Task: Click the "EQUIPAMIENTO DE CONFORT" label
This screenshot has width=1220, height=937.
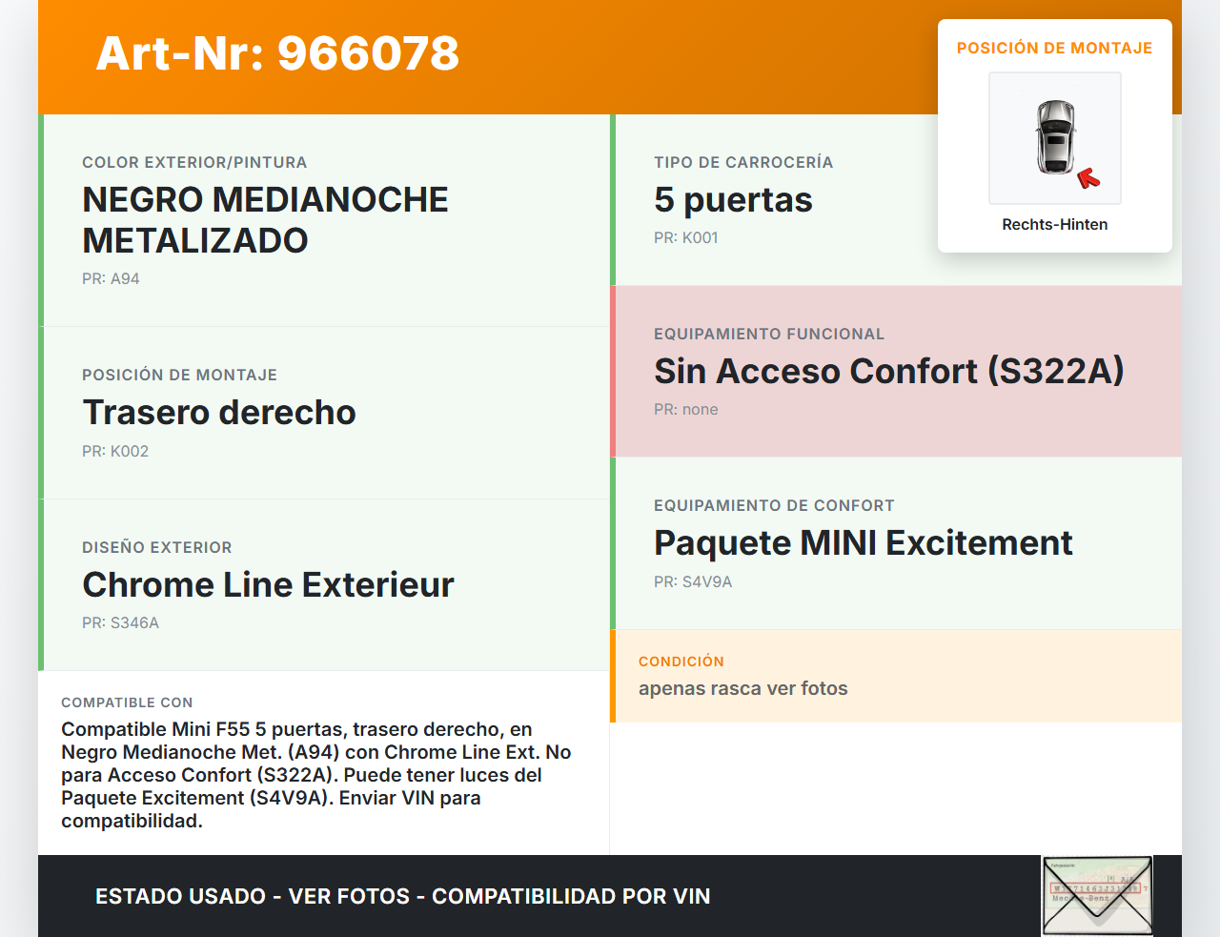Action: pos(774,505)
